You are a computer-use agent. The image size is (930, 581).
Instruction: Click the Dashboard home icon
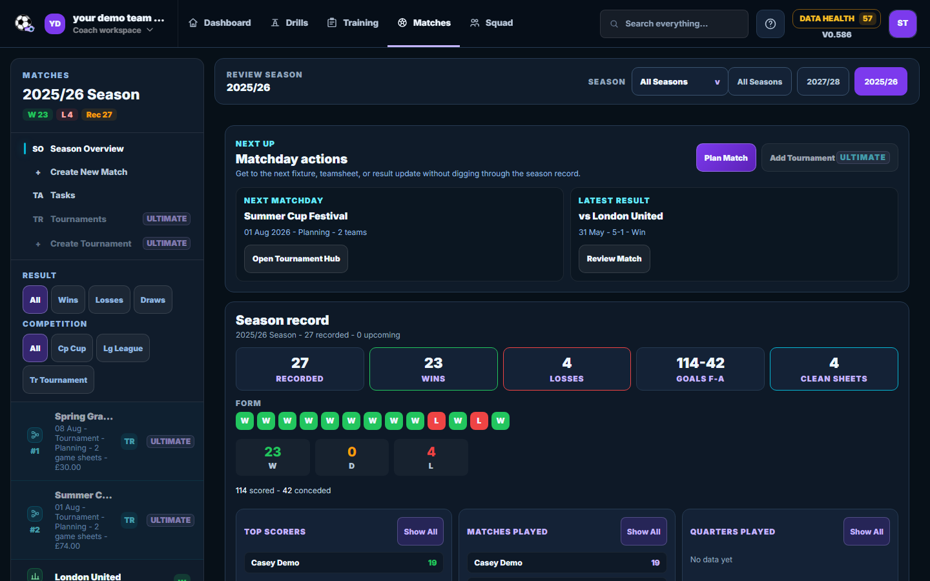[193, 23]
